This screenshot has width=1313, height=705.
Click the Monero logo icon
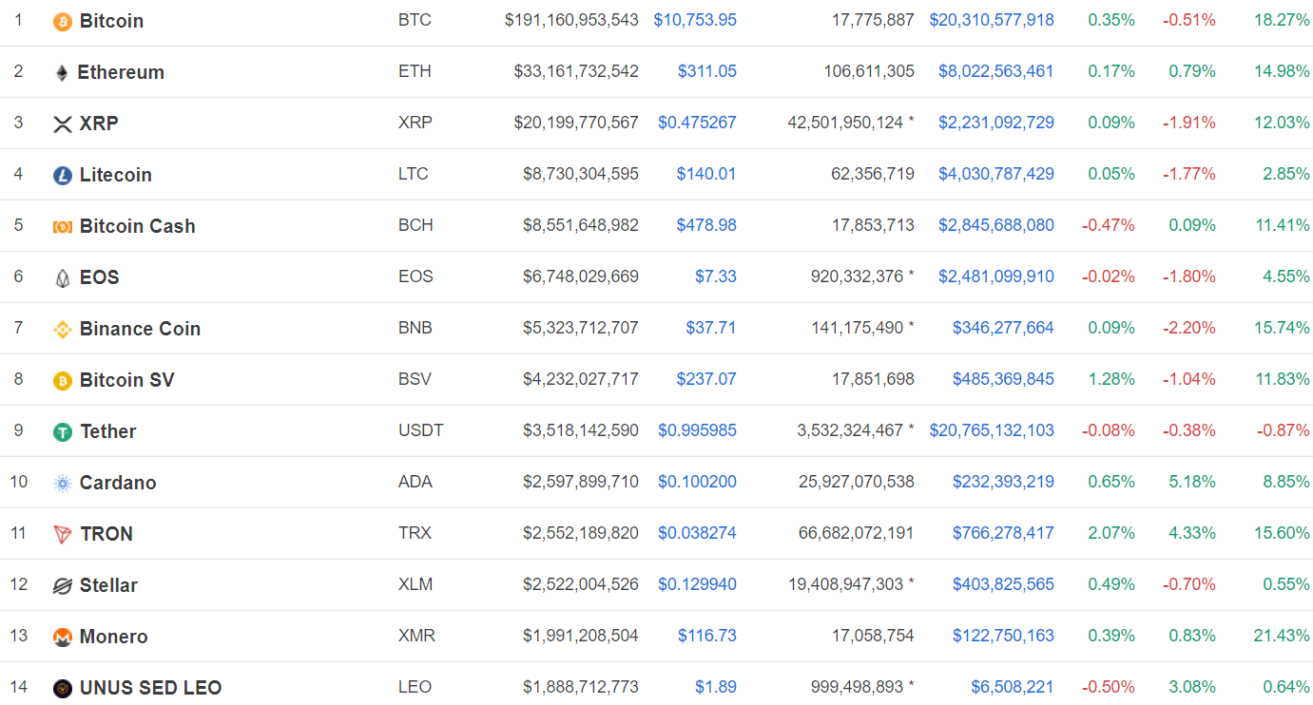(x=63, y=638)
